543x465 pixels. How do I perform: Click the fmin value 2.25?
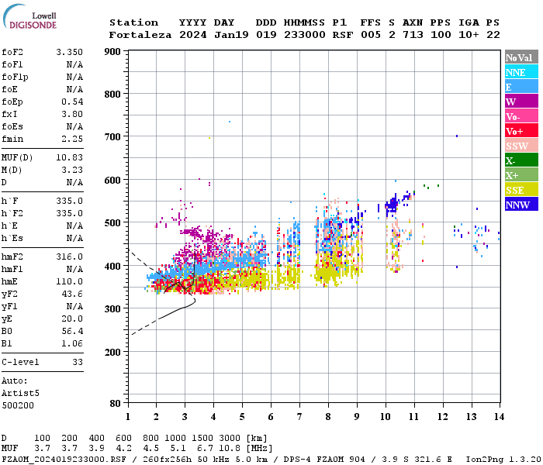[x=72, y=139]
